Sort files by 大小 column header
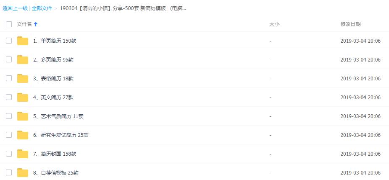The width and height of the screenshot is (389, 180). pos(274,24)
